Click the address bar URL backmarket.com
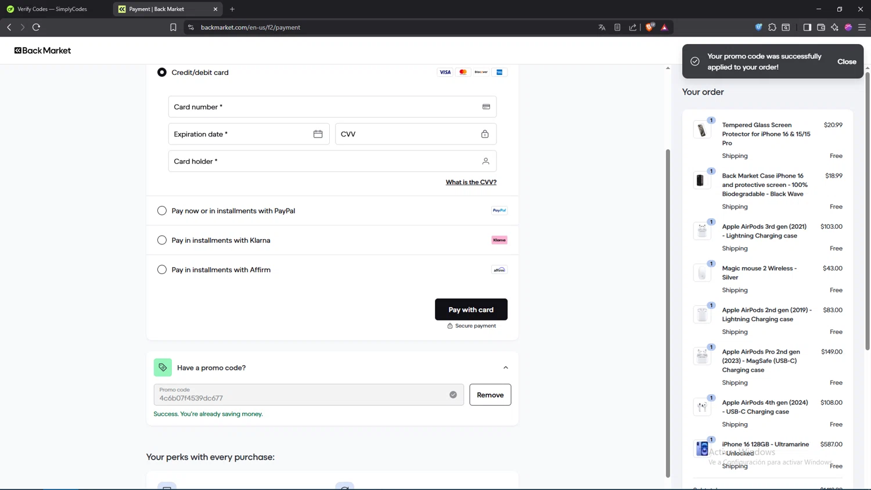This screenshot has height=490, width=871. coord(250,27)
